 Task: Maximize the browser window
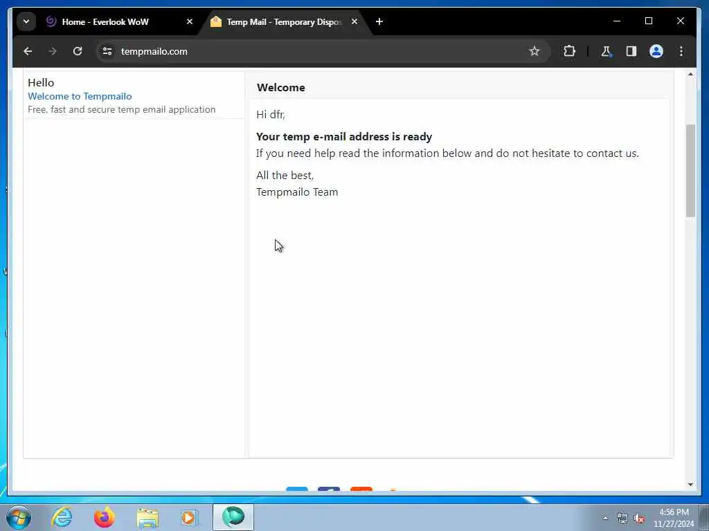648,21
